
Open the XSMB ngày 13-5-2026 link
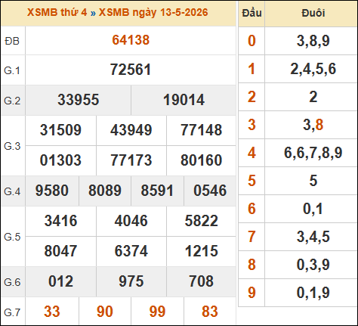pos(153,12)
